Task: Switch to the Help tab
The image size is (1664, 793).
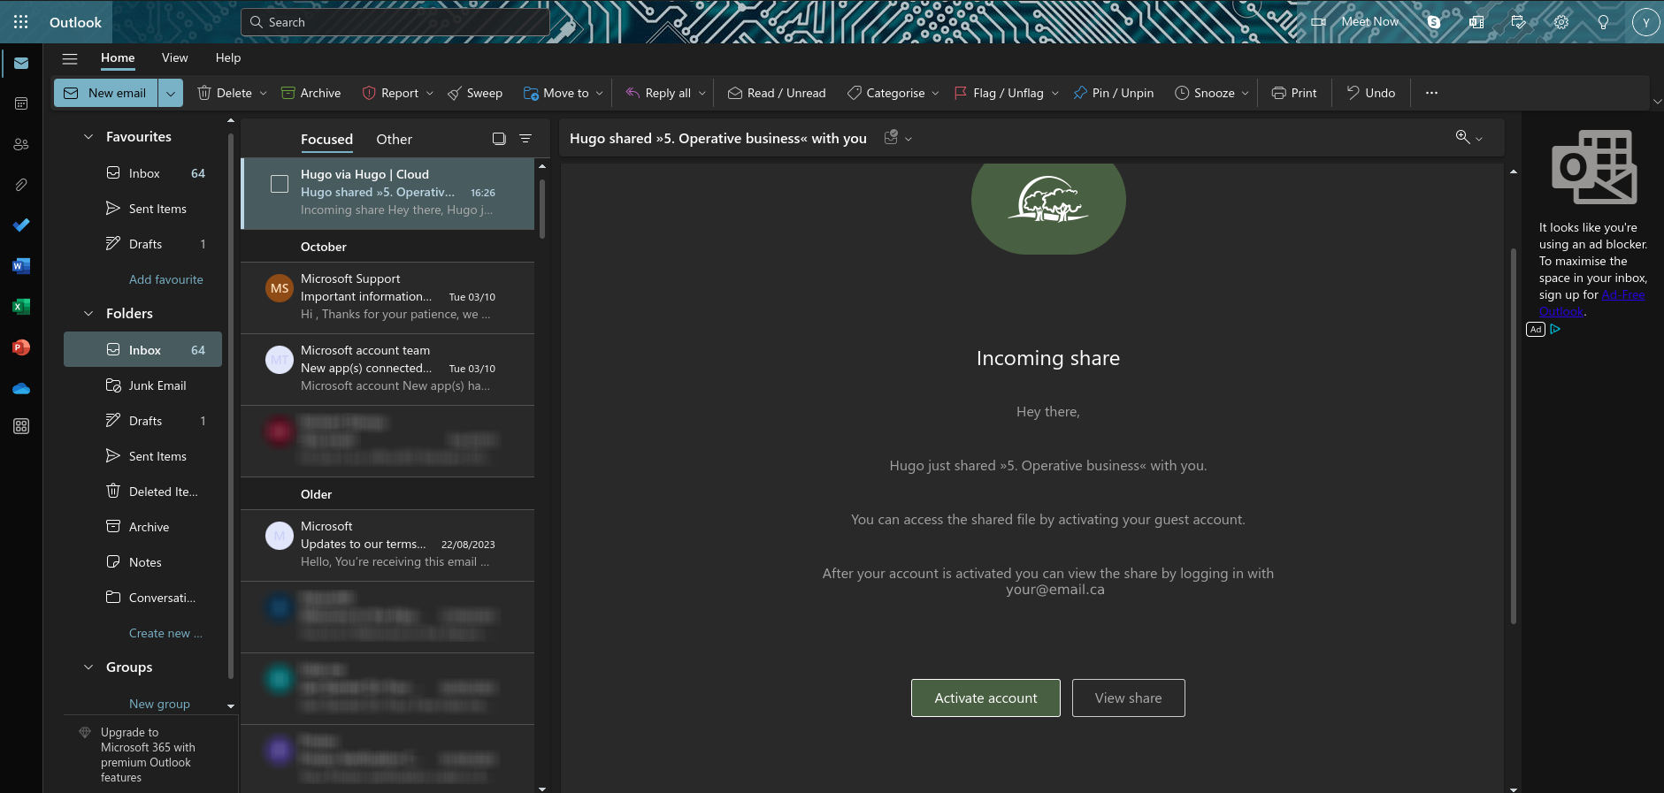Action: (x=228, y=57)
